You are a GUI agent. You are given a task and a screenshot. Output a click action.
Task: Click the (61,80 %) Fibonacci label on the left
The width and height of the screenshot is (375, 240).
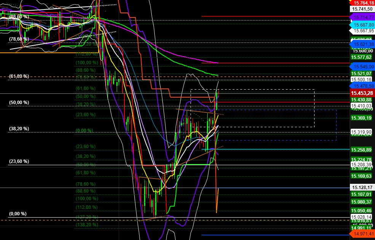pos(18,76)
